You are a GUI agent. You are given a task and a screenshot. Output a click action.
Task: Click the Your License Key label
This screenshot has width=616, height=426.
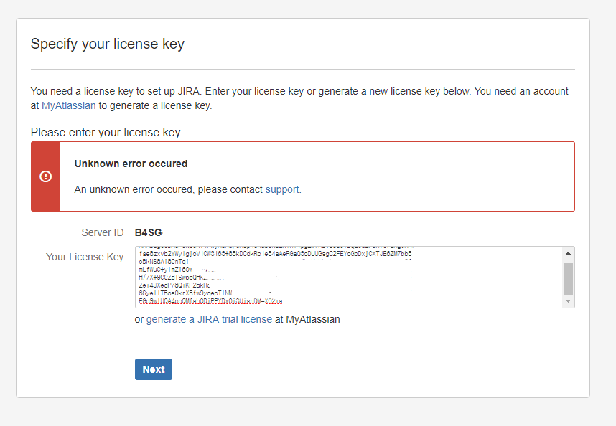pos(85,257)
